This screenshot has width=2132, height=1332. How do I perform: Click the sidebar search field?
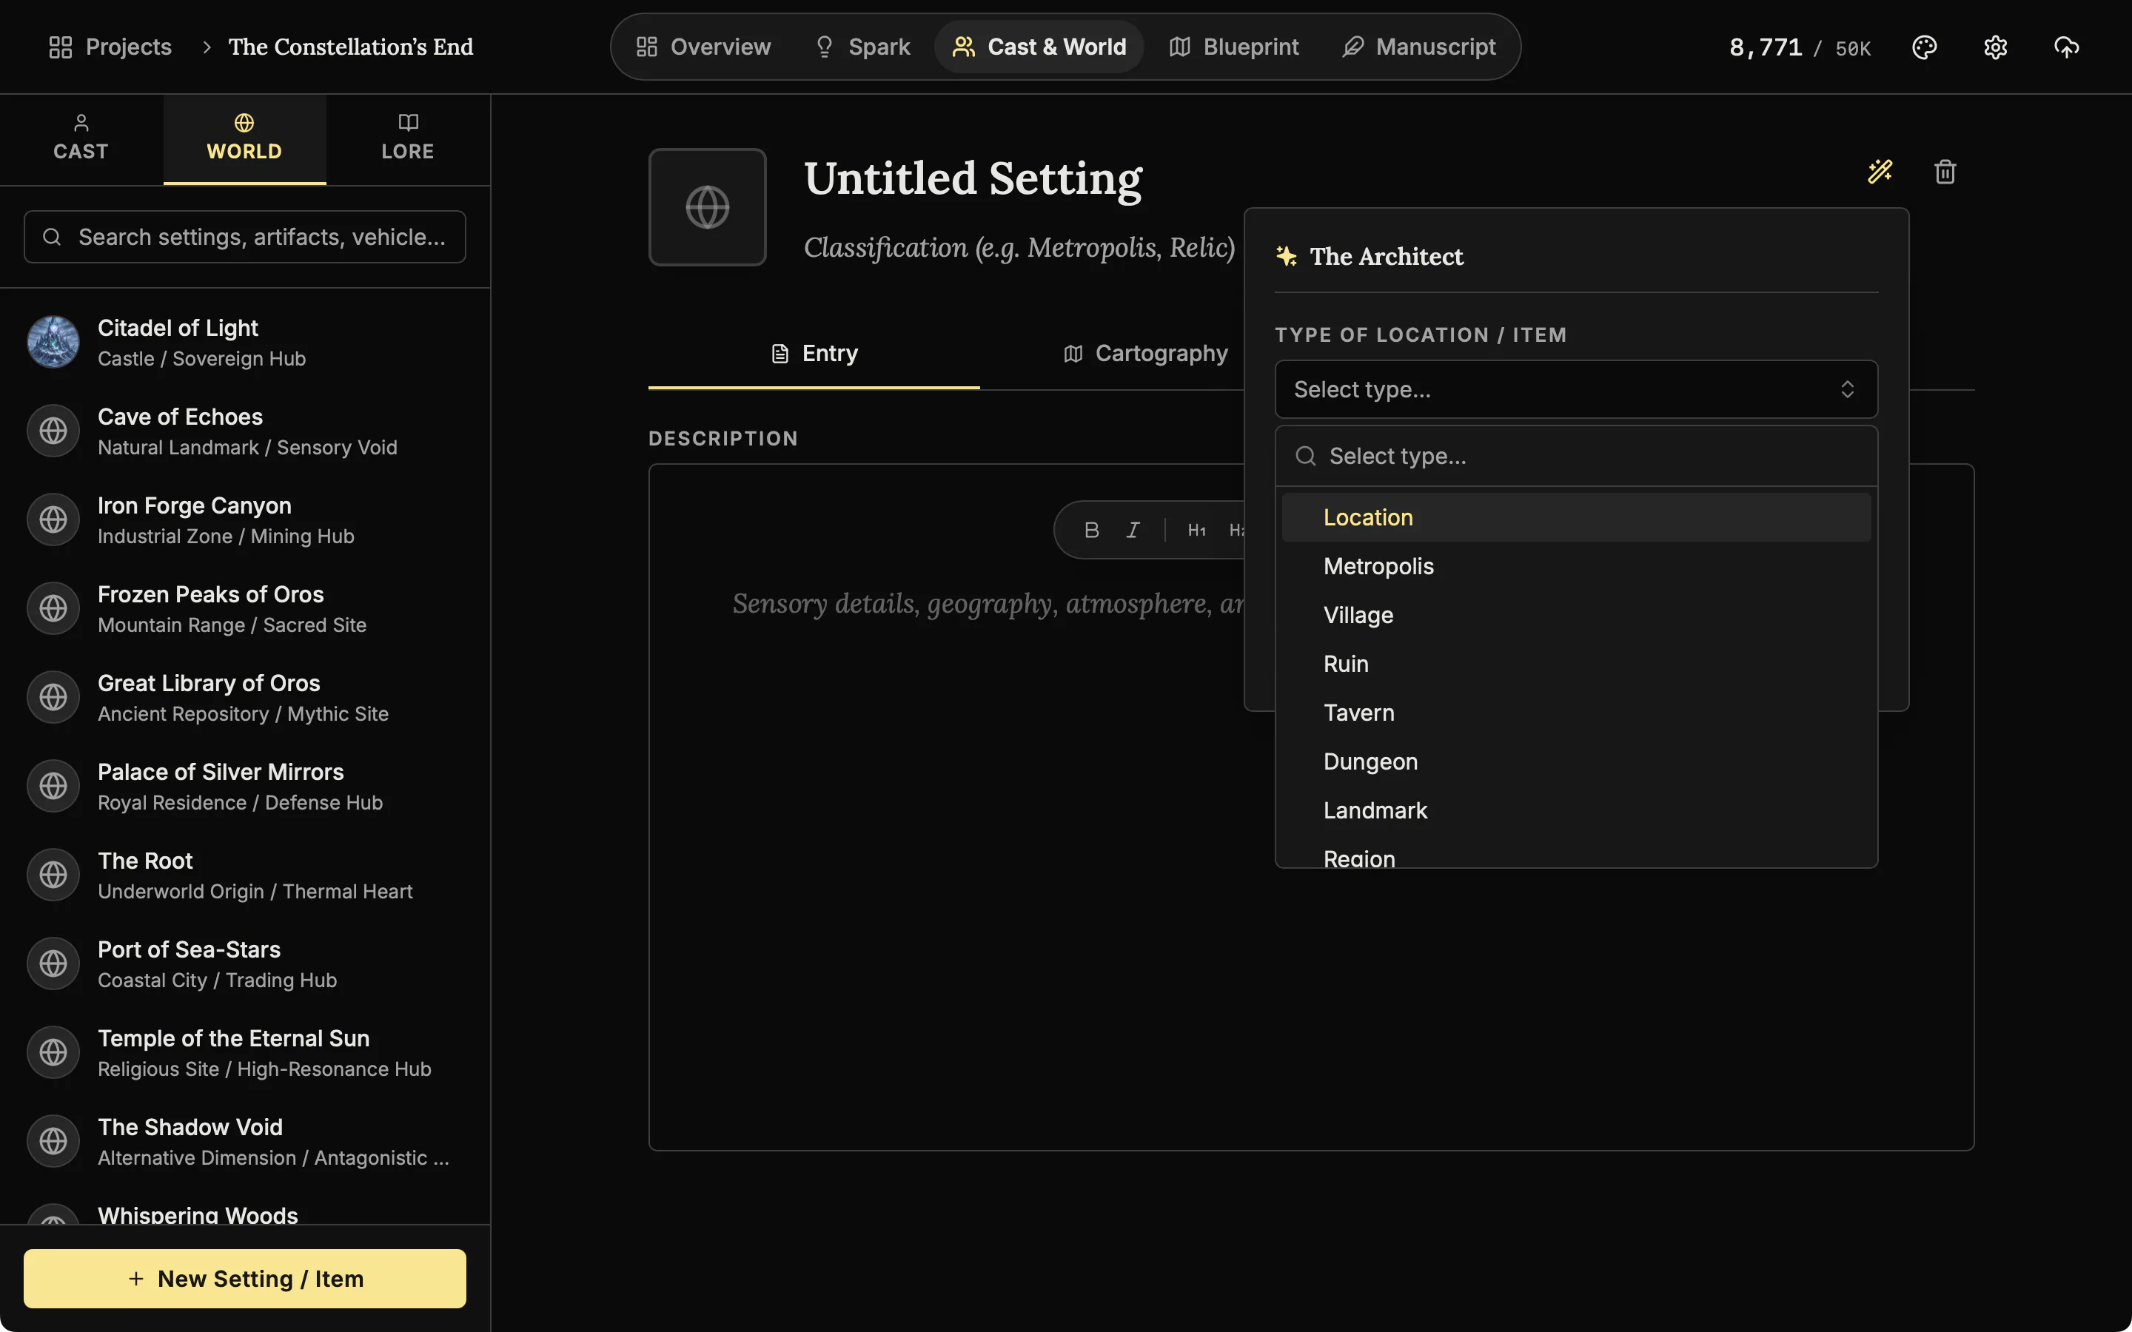tap(245, 237)
